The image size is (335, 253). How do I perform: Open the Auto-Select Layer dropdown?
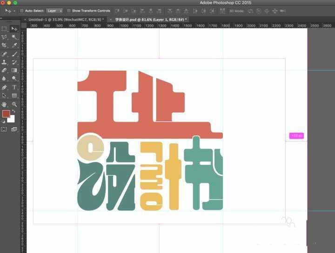pyautogui.click(x=55, y=11)
